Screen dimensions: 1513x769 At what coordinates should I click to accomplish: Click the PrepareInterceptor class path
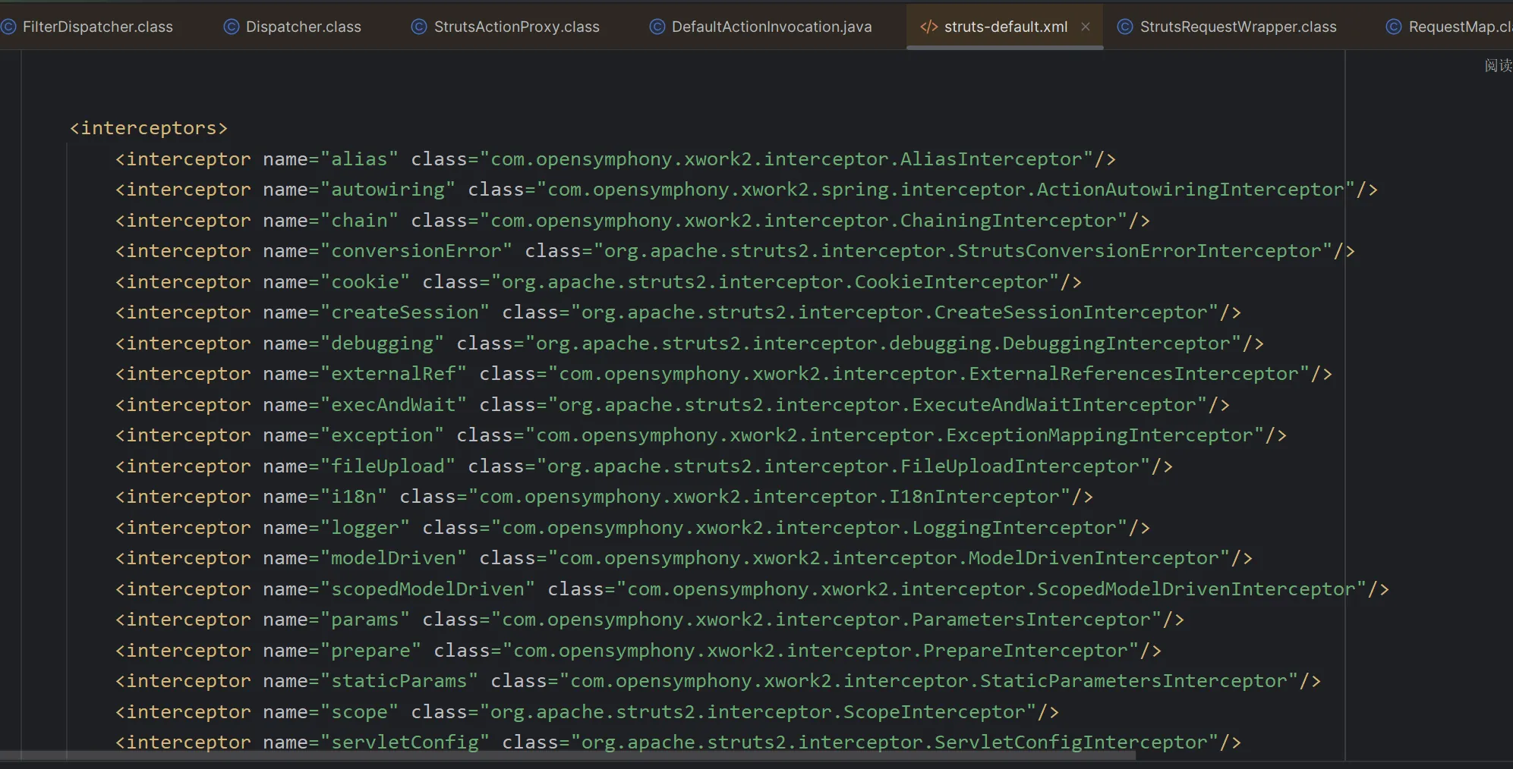click(x=821, y=651)
